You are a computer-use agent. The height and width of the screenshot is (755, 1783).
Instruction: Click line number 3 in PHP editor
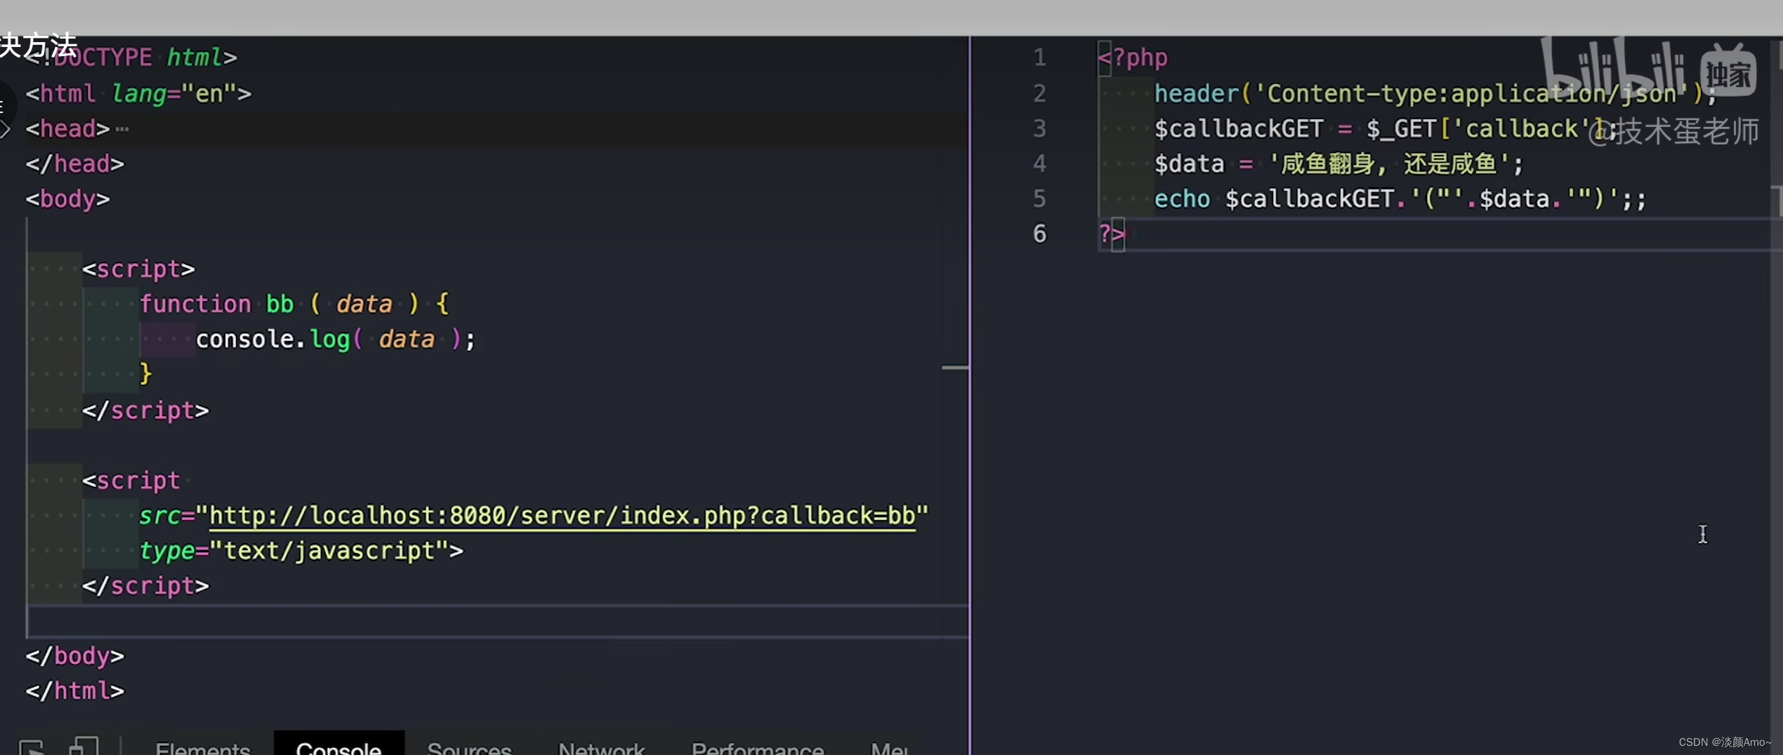pos(1039,128)
